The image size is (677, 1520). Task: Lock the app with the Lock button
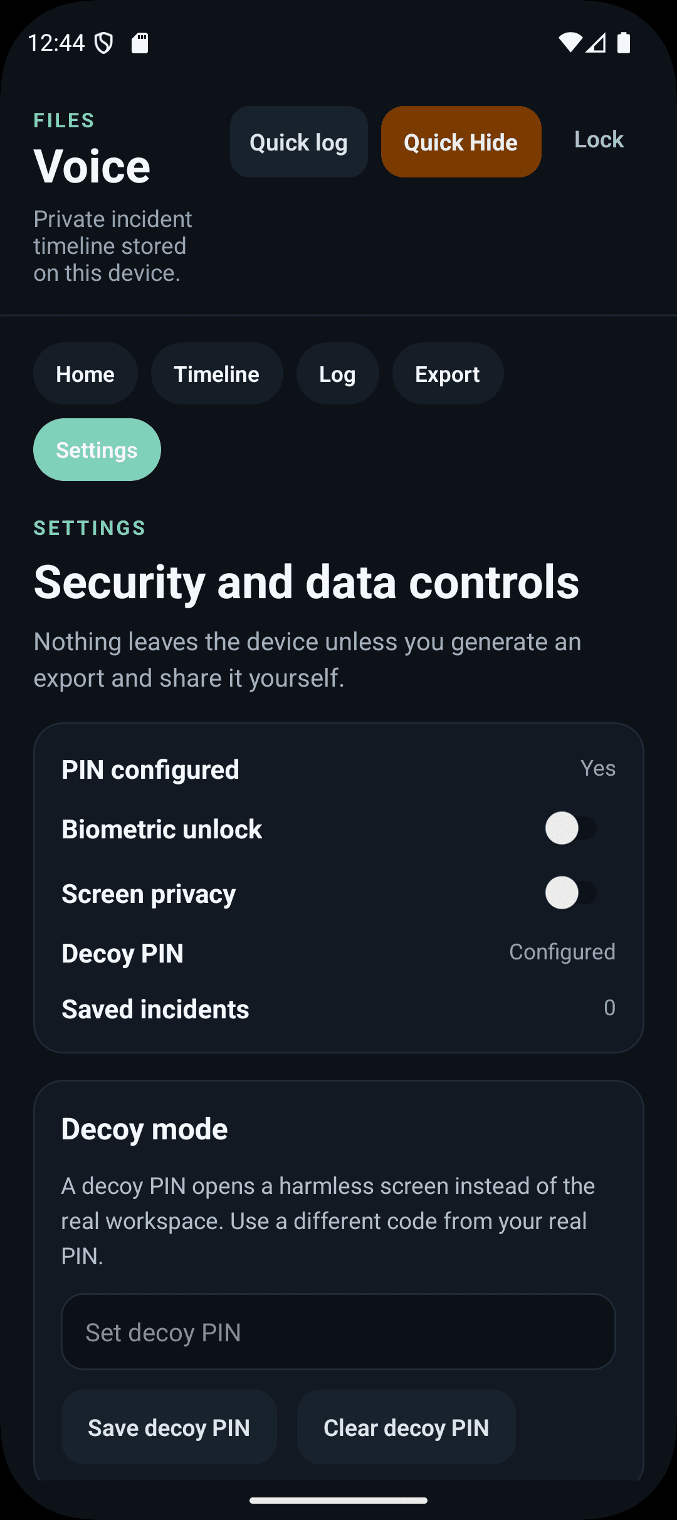597,139
